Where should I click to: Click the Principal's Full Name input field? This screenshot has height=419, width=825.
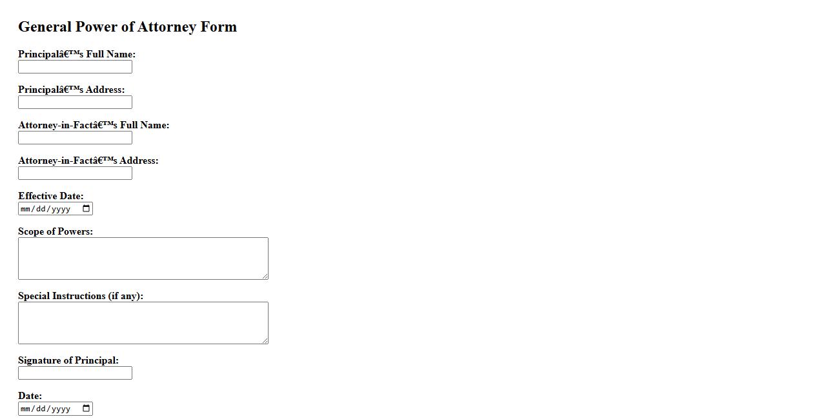75,67
